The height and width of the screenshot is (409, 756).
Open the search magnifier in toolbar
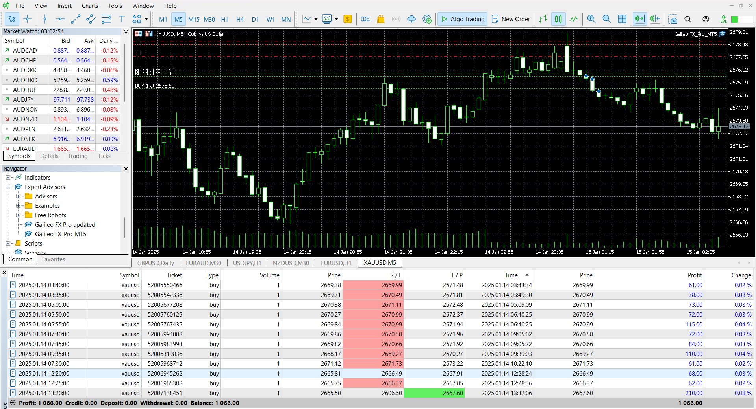pos(688,19)
